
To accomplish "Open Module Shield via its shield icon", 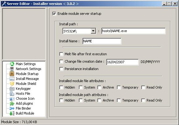I will [12, 84].
